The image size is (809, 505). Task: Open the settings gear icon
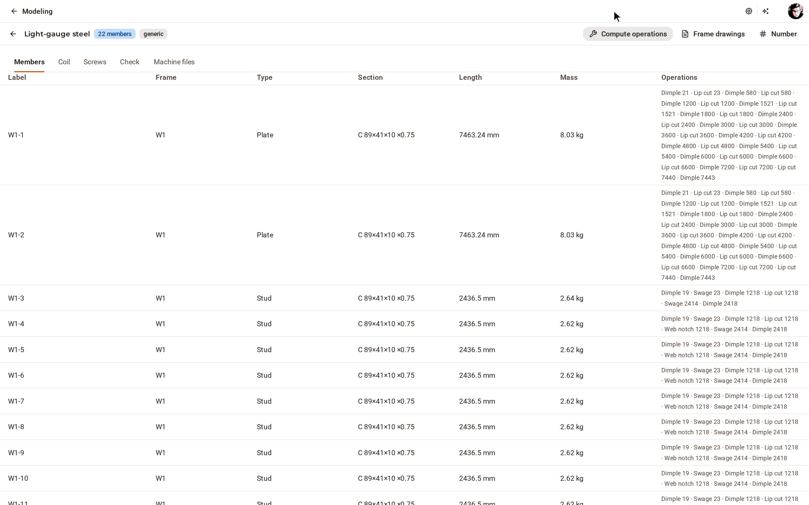pos(749,11)
